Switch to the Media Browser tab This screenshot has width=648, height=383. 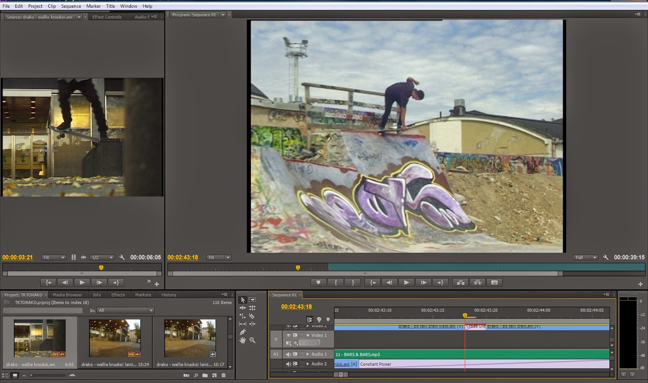tap(67, 295)
